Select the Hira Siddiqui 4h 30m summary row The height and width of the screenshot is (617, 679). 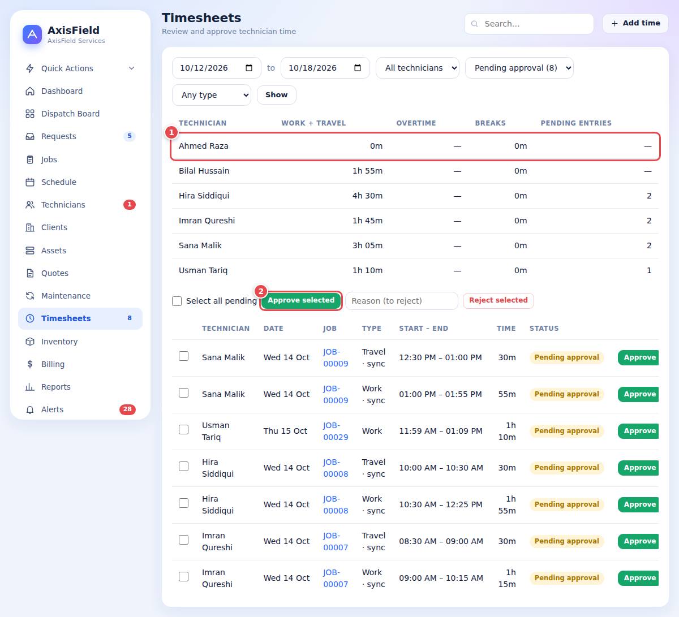point(415,196)
